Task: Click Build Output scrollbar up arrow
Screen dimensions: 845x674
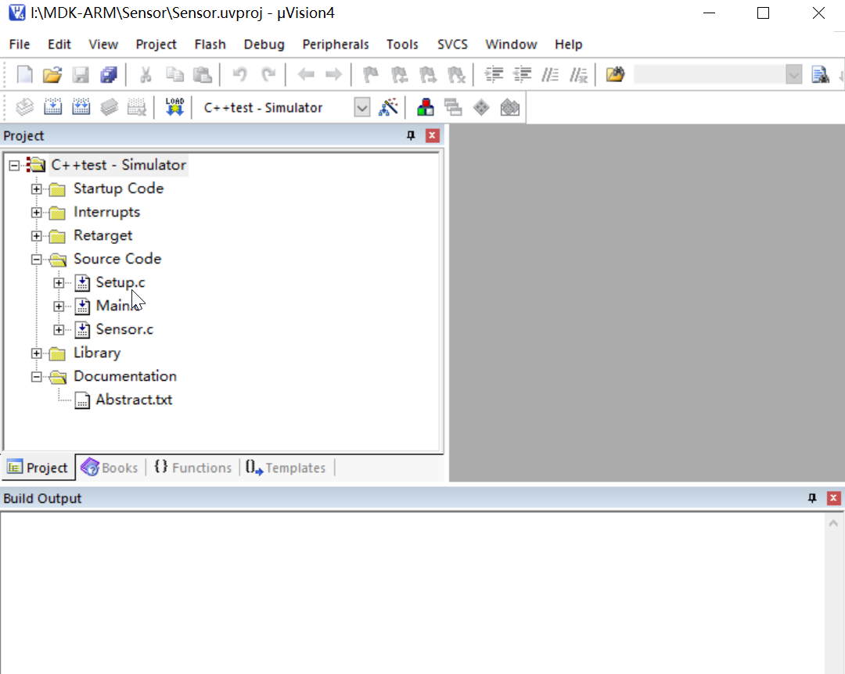Action: point(833,523)
